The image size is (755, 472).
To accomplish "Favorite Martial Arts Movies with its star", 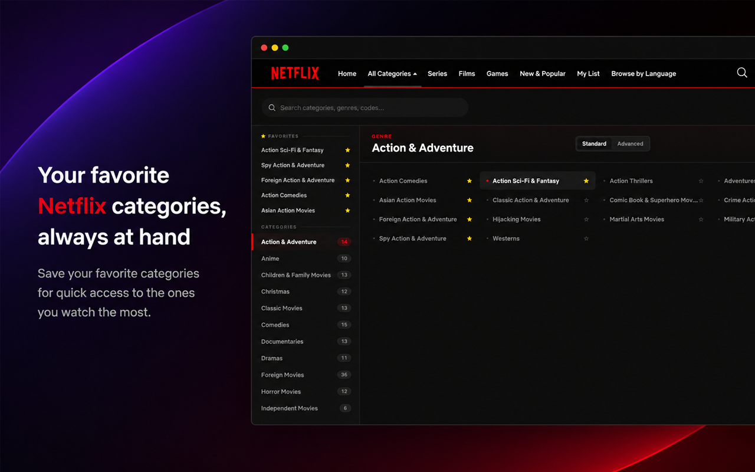I will 701,219.
